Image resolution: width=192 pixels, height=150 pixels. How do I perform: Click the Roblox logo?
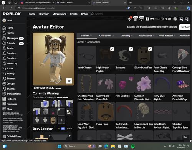tap(12, 14)
